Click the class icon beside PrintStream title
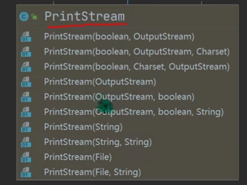 pyautogui.click(x=24, y=17)
